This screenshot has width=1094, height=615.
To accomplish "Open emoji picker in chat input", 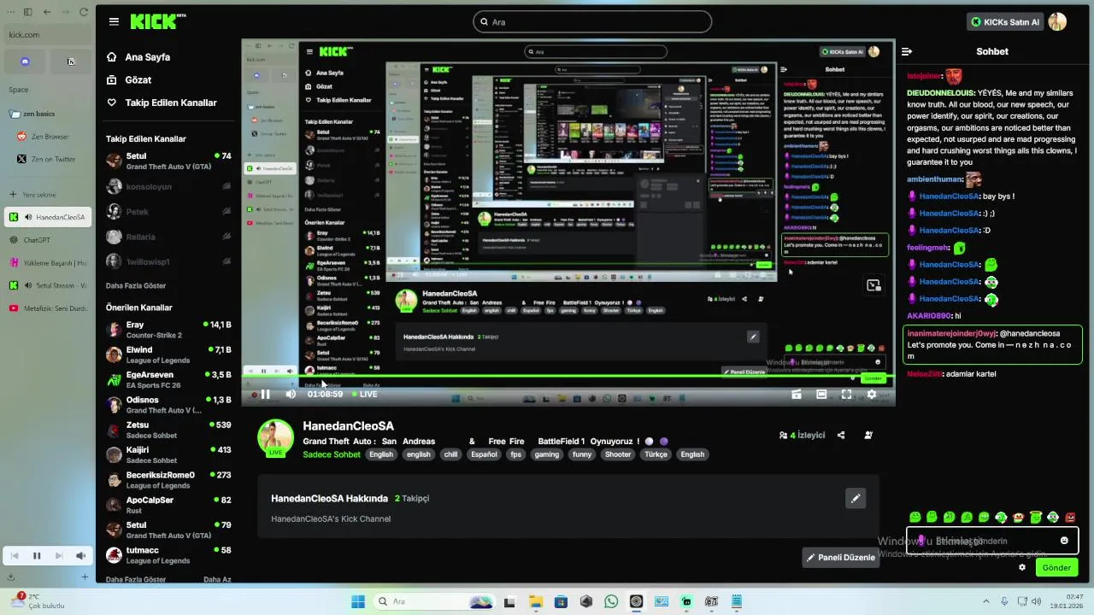I will (1064, 541).
